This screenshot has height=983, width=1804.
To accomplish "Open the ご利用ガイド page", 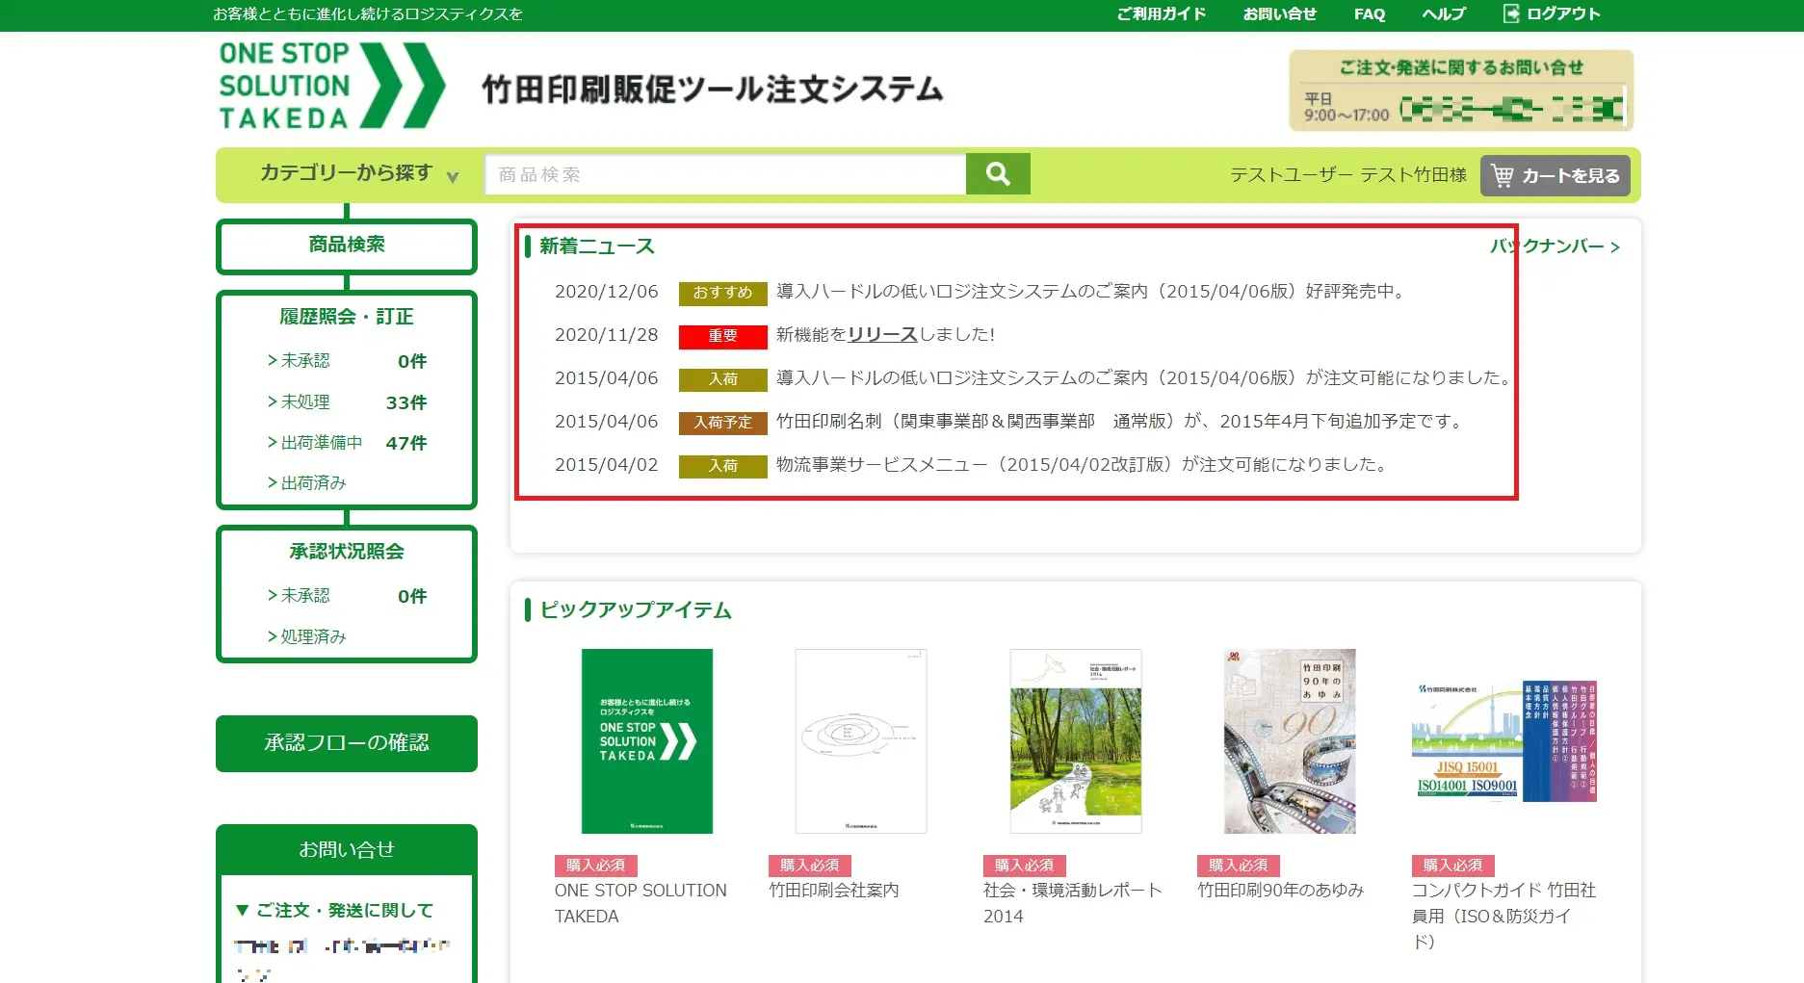I will [x=1161, y=13].
